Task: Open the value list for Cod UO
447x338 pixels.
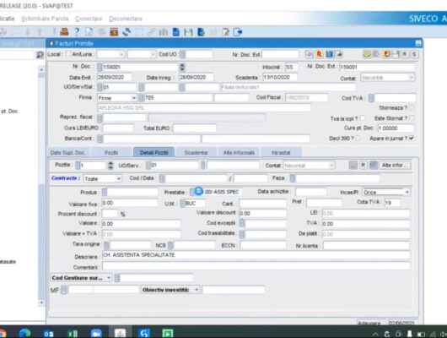Action: coord(182,54)
